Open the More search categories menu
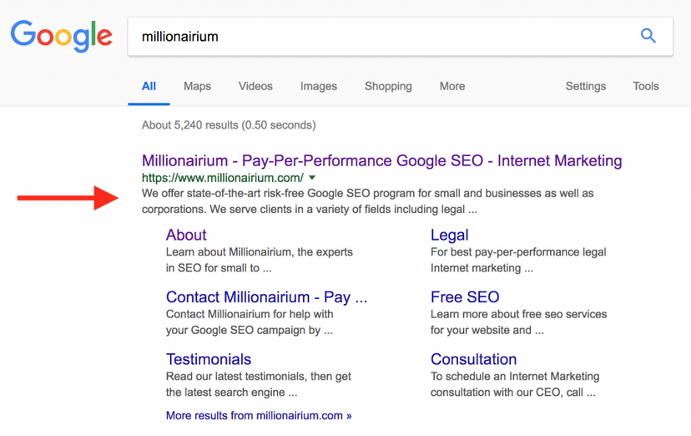This screenshot has width=691, height=436. click(x=451, y=86)
